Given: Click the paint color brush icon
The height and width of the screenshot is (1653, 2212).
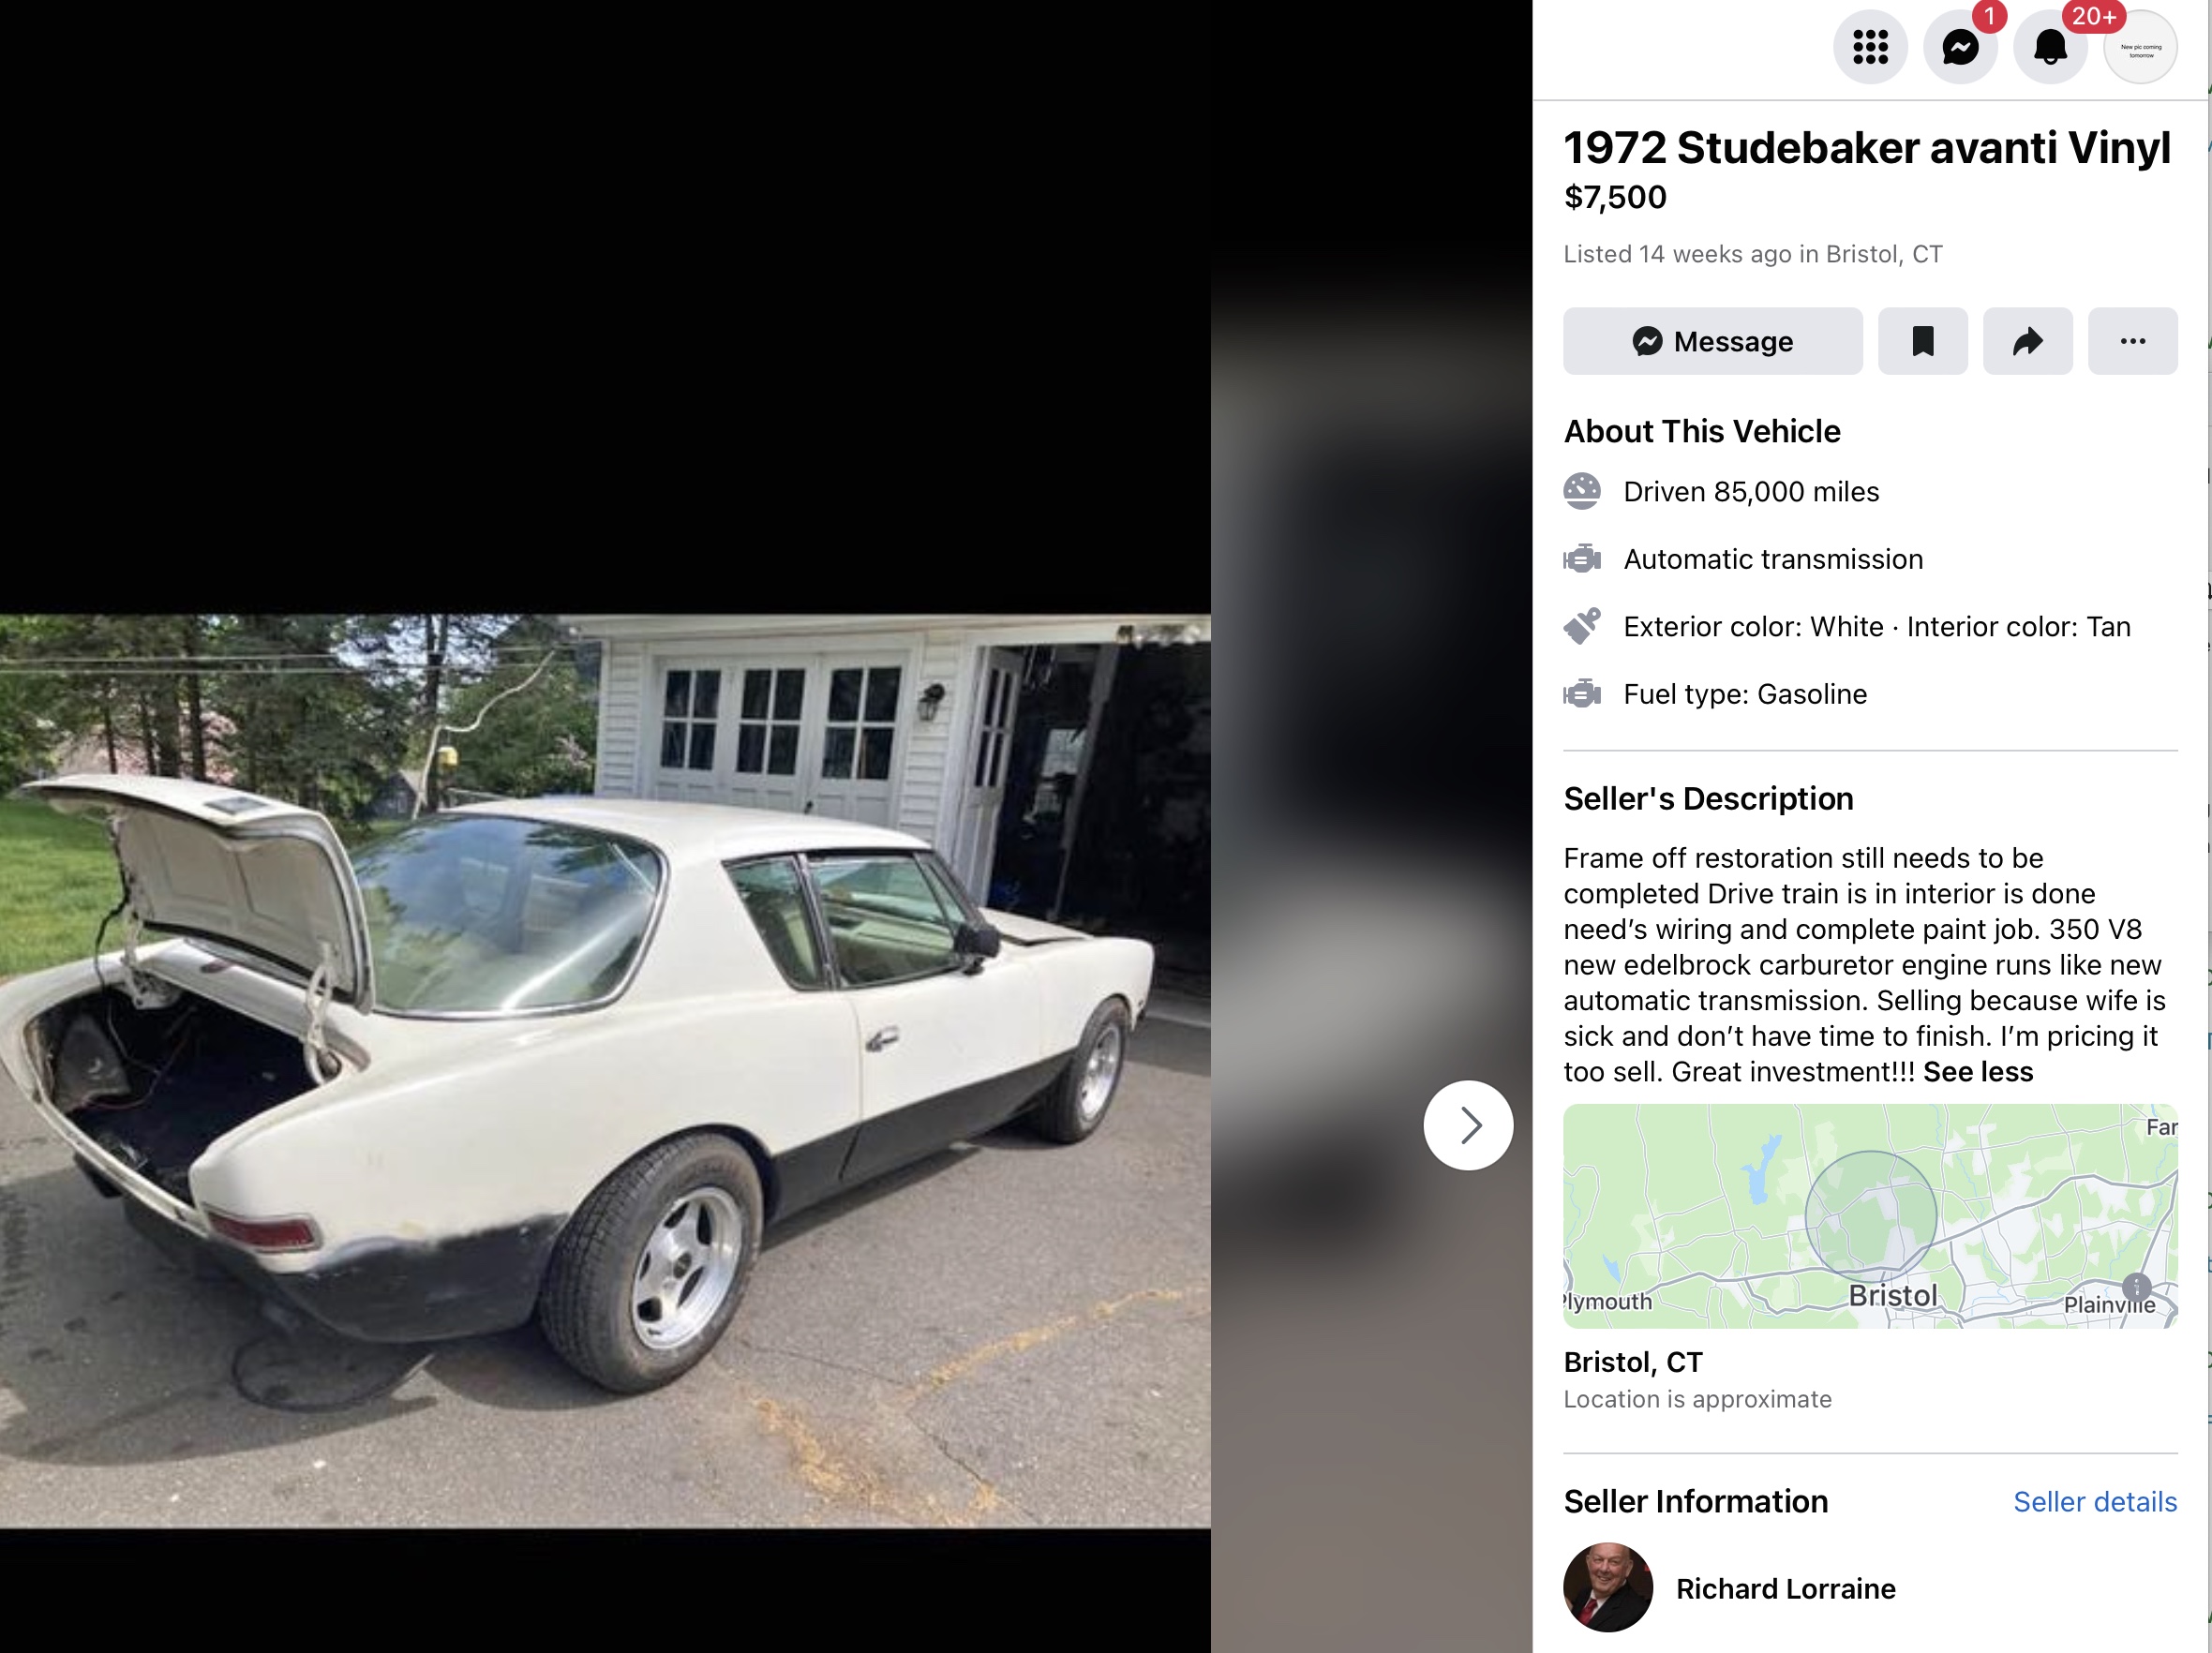Looking at the screenshot, I should (x=1582, y=626).
